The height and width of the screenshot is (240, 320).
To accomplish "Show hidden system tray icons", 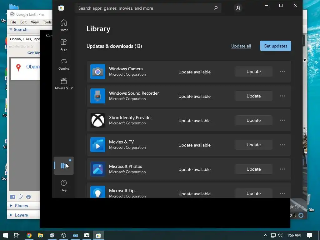I will click(x=266, y=235).
